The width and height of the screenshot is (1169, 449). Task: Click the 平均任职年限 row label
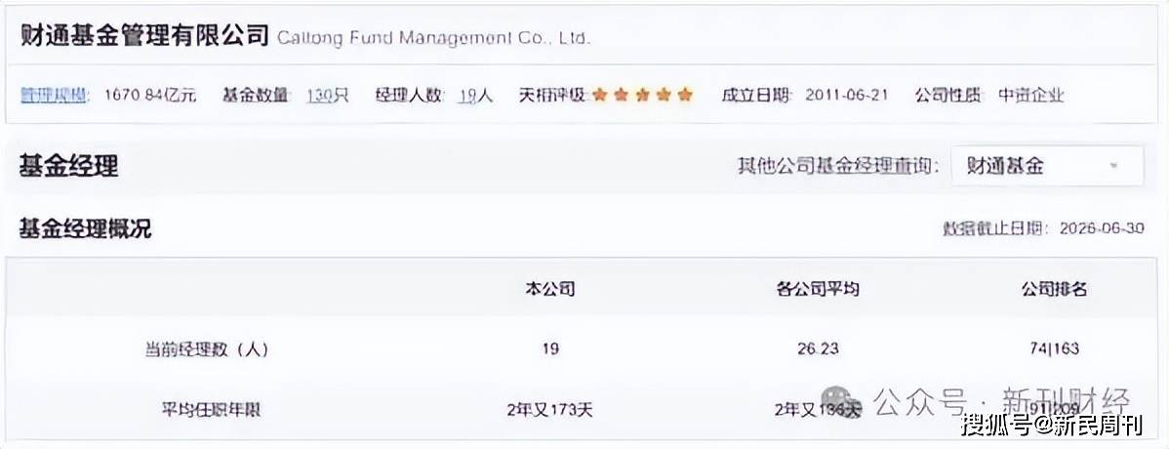(x=211, y=410)
